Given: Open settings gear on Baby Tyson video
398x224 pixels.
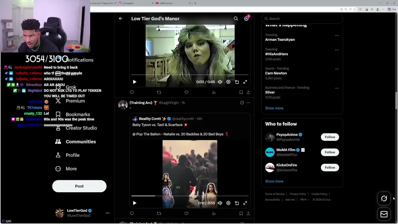Looking at the screenshot, I should click(x=228, y=203).
